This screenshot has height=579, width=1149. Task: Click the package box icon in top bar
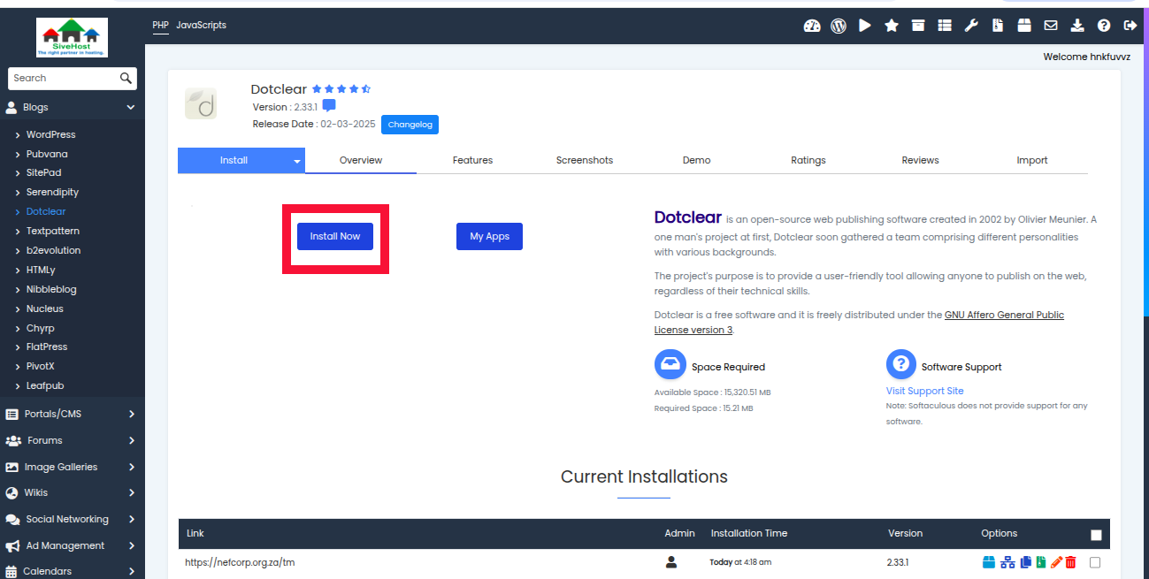[x=1024, y=26]
